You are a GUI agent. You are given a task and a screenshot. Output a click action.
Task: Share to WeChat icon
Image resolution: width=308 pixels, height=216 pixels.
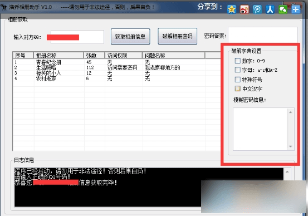[x=283, y=9]
